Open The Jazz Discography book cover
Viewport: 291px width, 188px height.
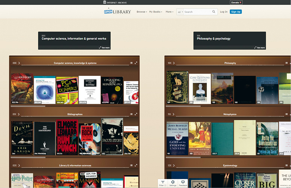(45, 138)
